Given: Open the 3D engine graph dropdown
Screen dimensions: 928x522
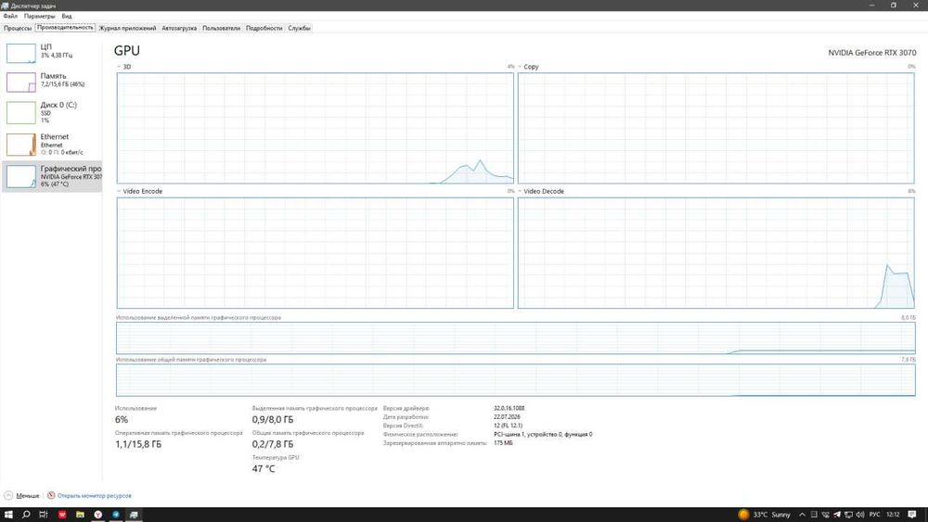Looking at the screenshot, I should coord(119,67).
